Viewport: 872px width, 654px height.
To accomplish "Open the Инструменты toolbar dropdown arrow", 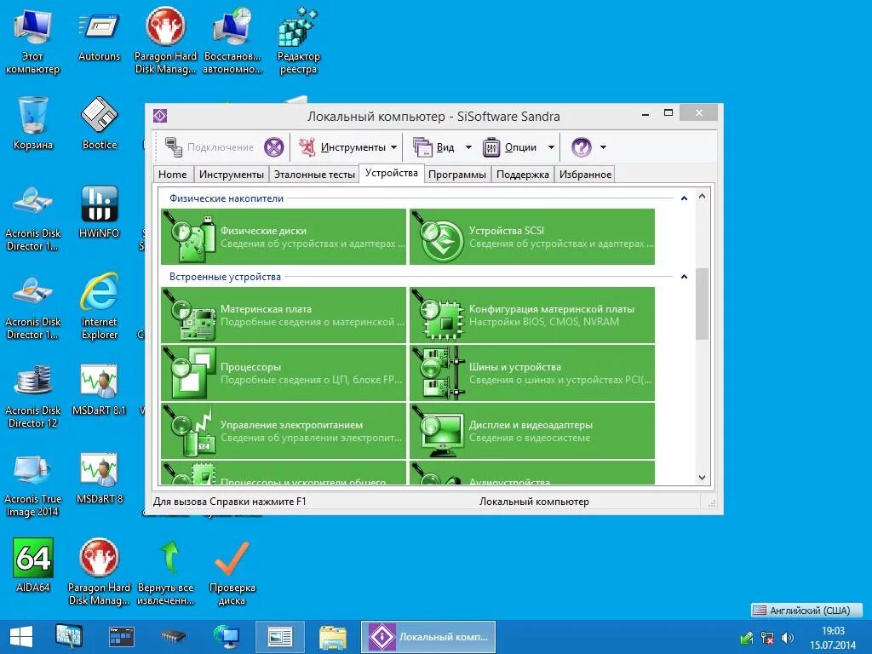I will click(x=393, y=147).
